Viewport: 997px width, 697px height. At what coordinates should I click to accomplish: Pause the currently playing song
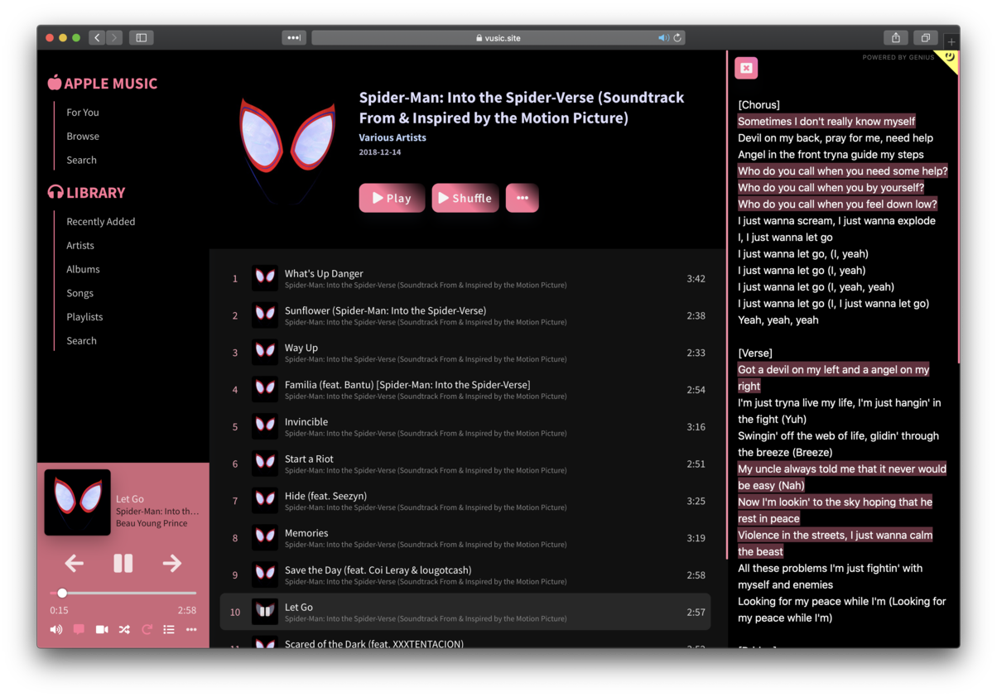tap(123, 564)
